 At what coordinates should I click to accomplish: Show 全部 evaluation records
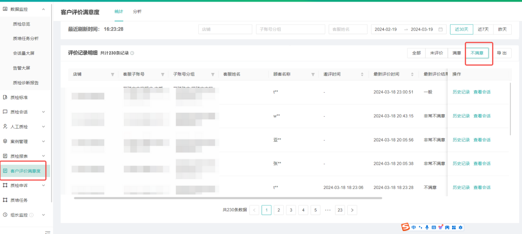(416, 53)
